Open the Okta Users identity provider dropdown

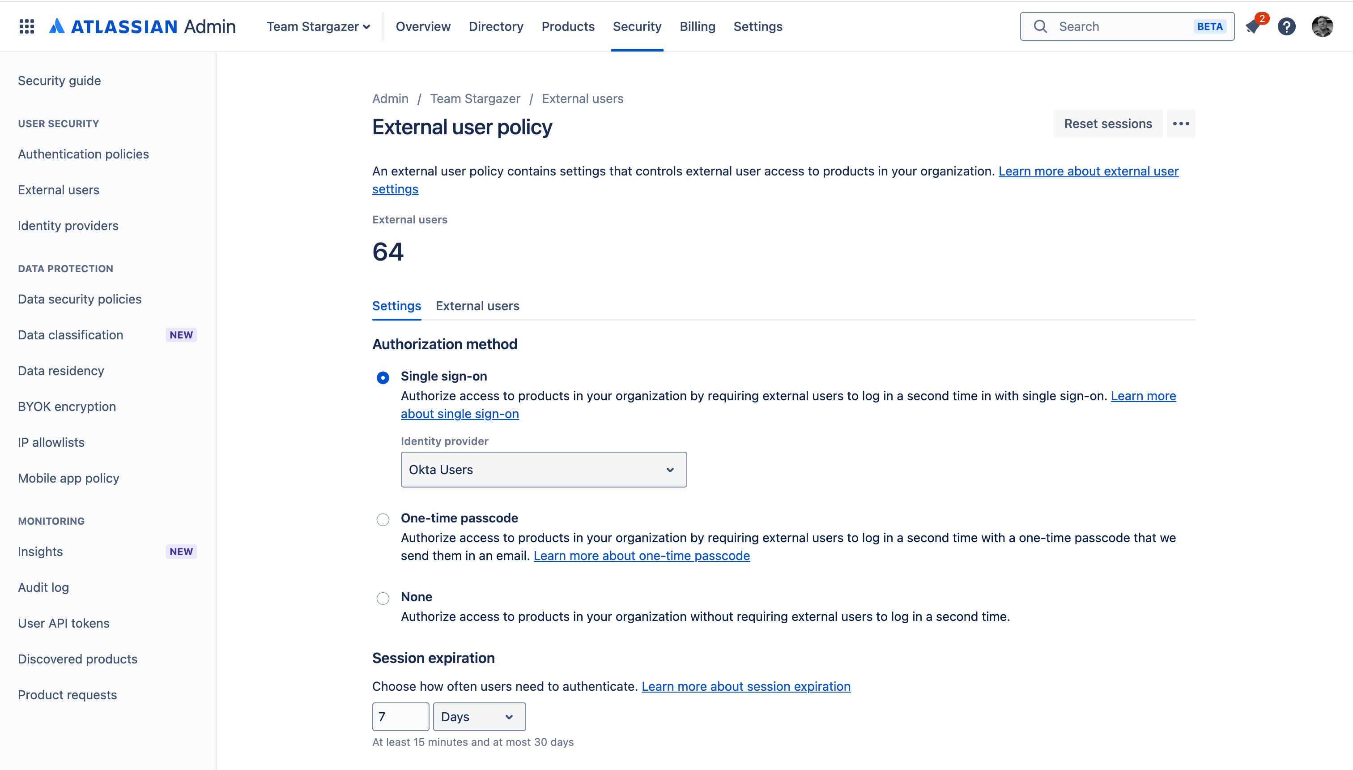(x=543, y=469)
